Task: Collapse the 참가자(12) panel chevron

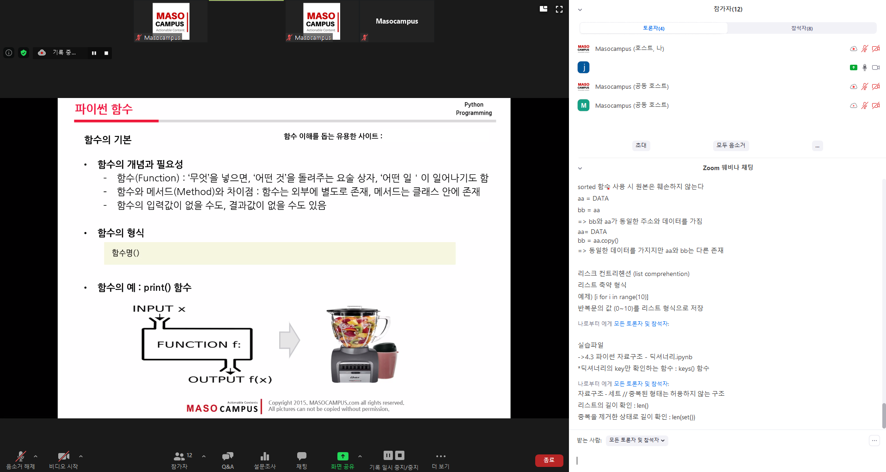Action: [580, 10]
